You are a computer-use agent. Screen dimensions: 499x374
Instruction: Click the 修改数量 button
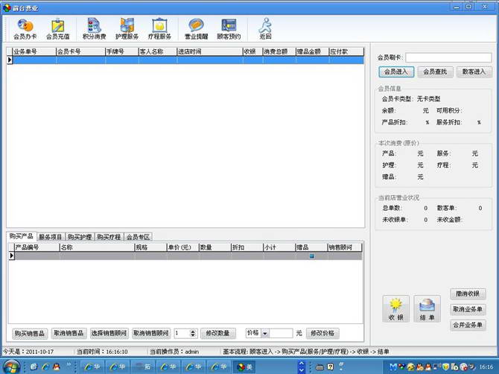coord(217,333)
